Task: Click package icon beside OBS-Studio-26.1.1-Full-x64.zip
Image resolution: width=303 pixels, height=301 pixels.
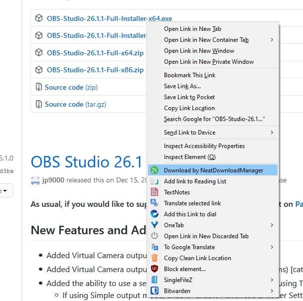Action: (x=39, y=52)
